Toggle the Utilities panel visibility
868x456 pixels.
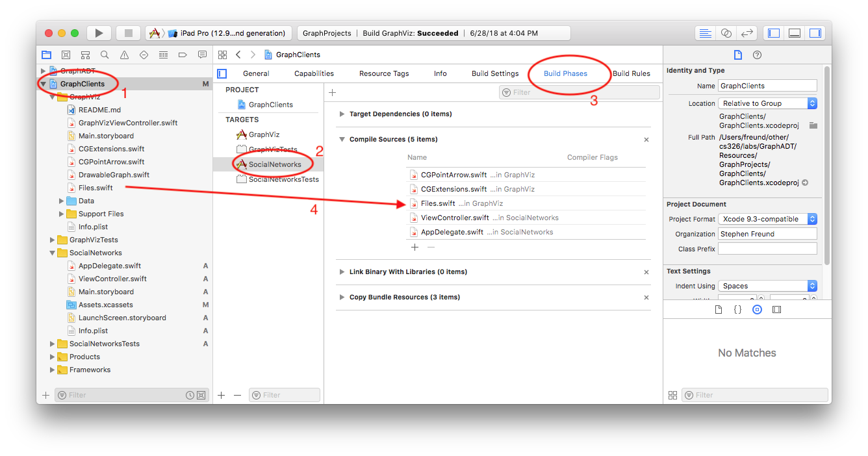pyautogui.click(x=815, y=33)
